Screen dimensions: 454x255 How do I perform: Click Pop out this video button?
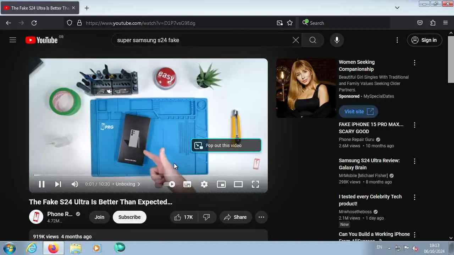coord(226,146)
